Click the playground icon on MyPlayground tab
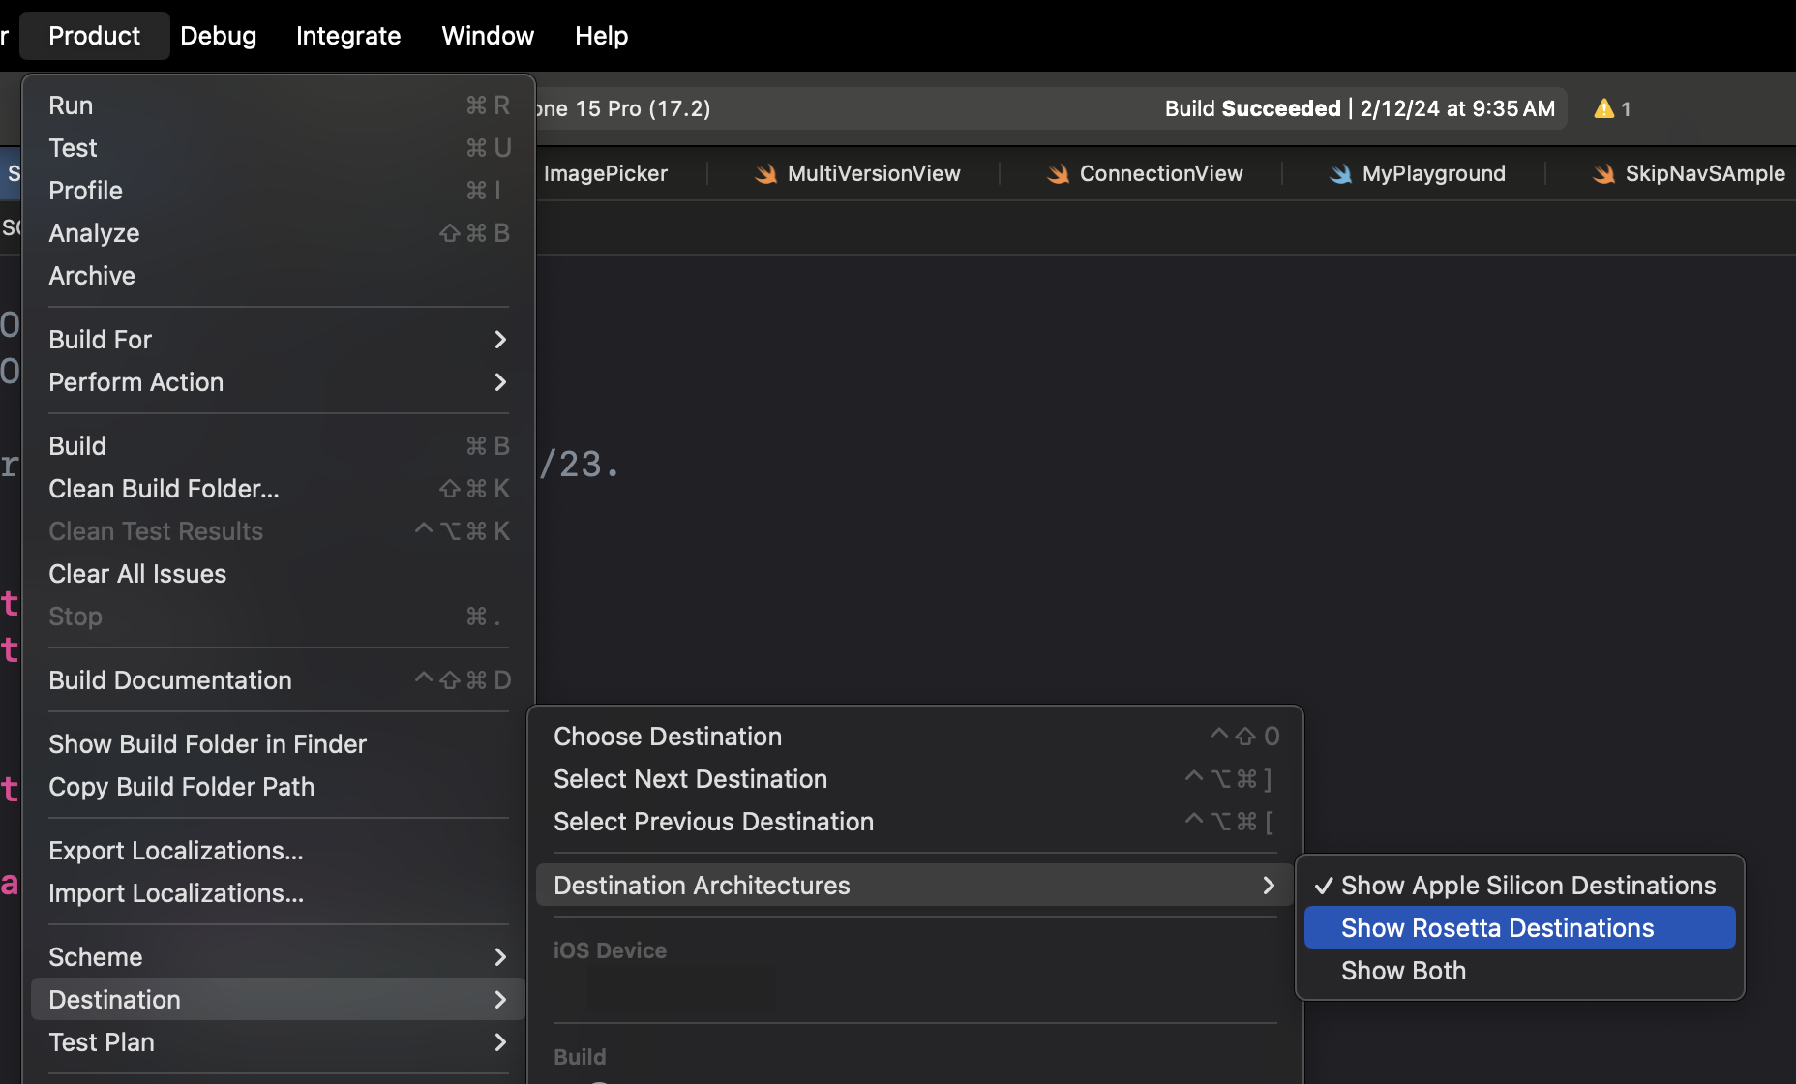 click(1340, 174)
